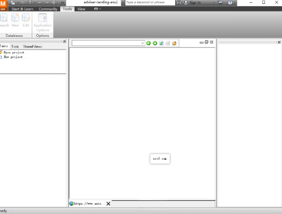Expand the Sign In dropdown arrow

(x=214, y=3)
